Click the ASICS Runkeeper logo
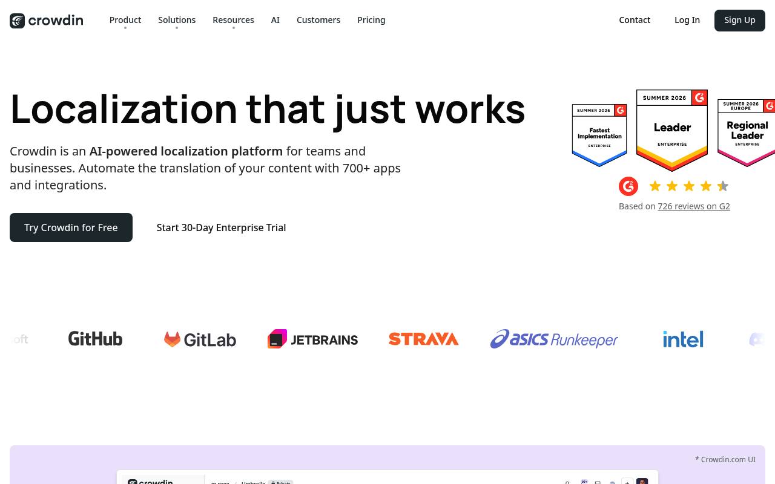The width and height of the screenshot is (775, 484). 554,339
